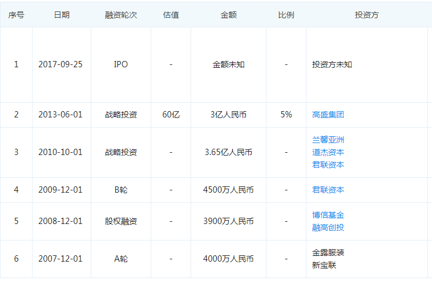Image resolution: width=432 pixels, height=281 pixels.
Task: Click the 4000万人民币 amount cell
Action: point(228,259)
